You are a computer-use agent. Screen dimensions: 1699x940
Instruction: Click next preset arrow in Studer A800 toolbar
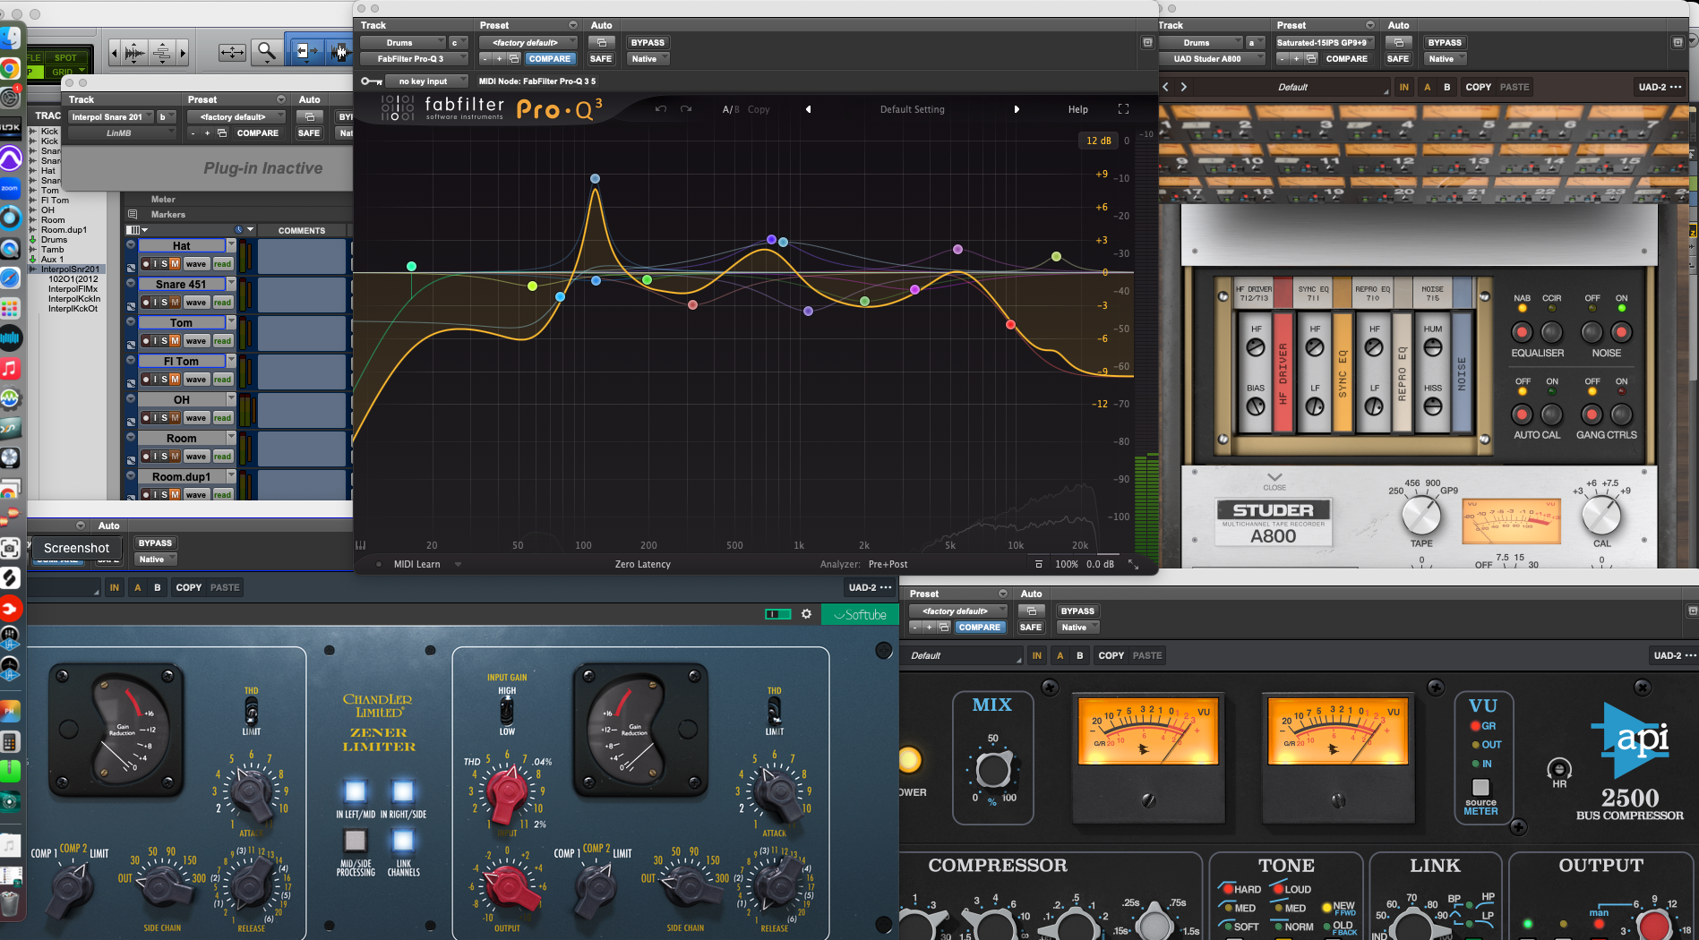(1184, 87)
